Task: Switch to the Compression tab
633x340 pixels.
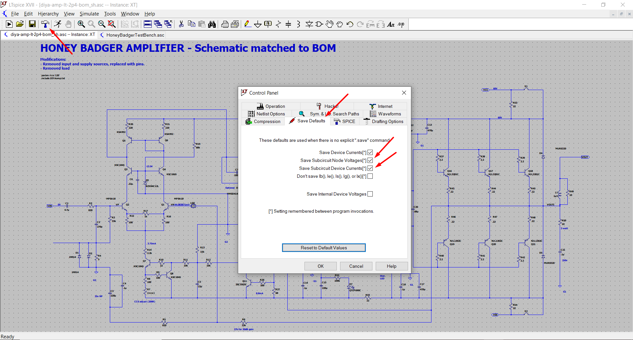Action: [263, 121]
